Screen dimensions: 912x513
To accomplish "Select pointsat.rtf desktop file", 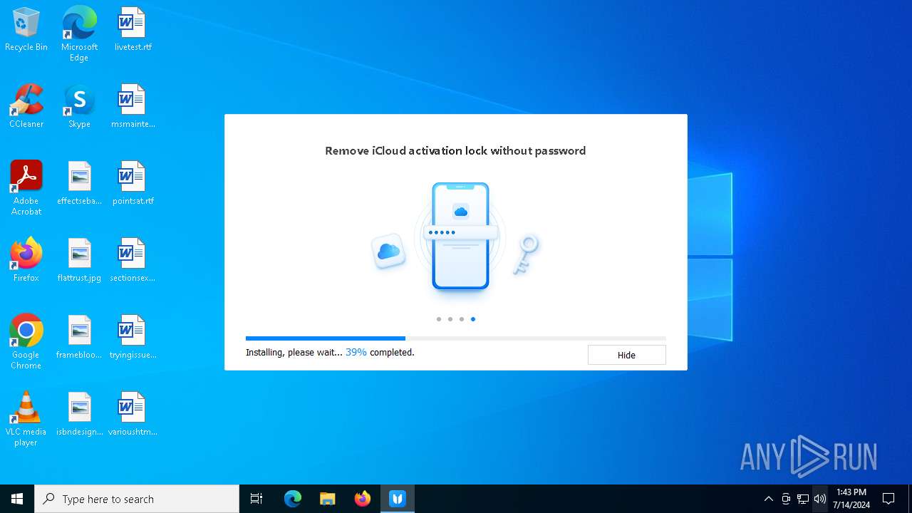I will (133, 184).
